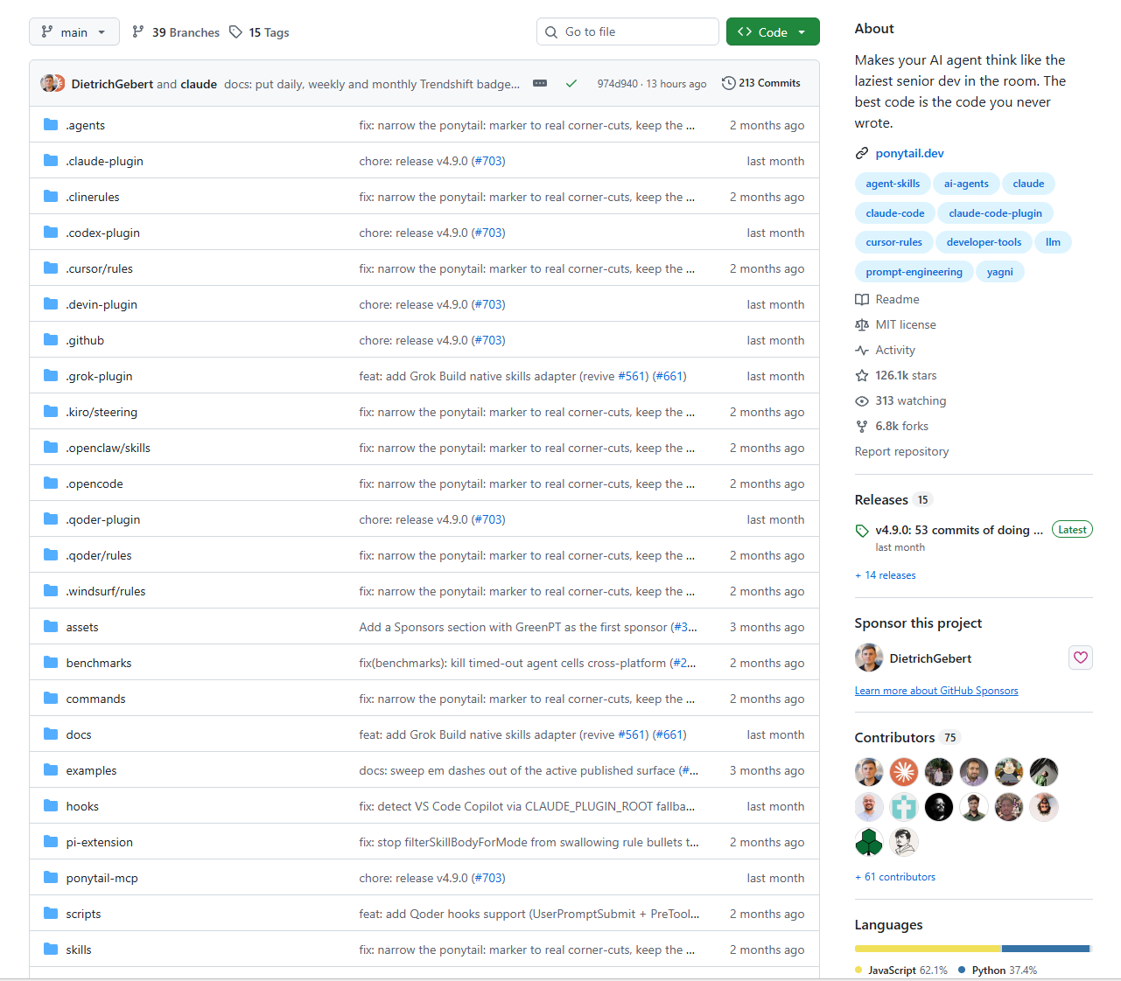Select the claude topic tag
The height and width of the screenshot is (981, 1121).
tap(1028, 184)
